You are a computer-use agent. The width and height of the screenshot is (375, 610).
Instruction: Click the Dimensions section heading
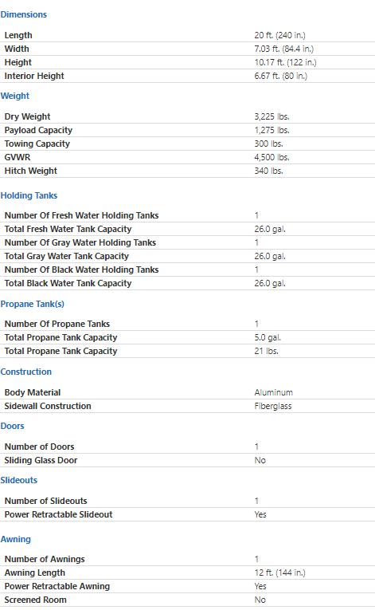23,14
